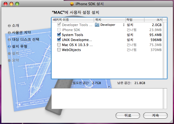Viewport: 174px width, 124px height.
Task: Click the 필요한 공간 2.7GB value
Action: 97,83
